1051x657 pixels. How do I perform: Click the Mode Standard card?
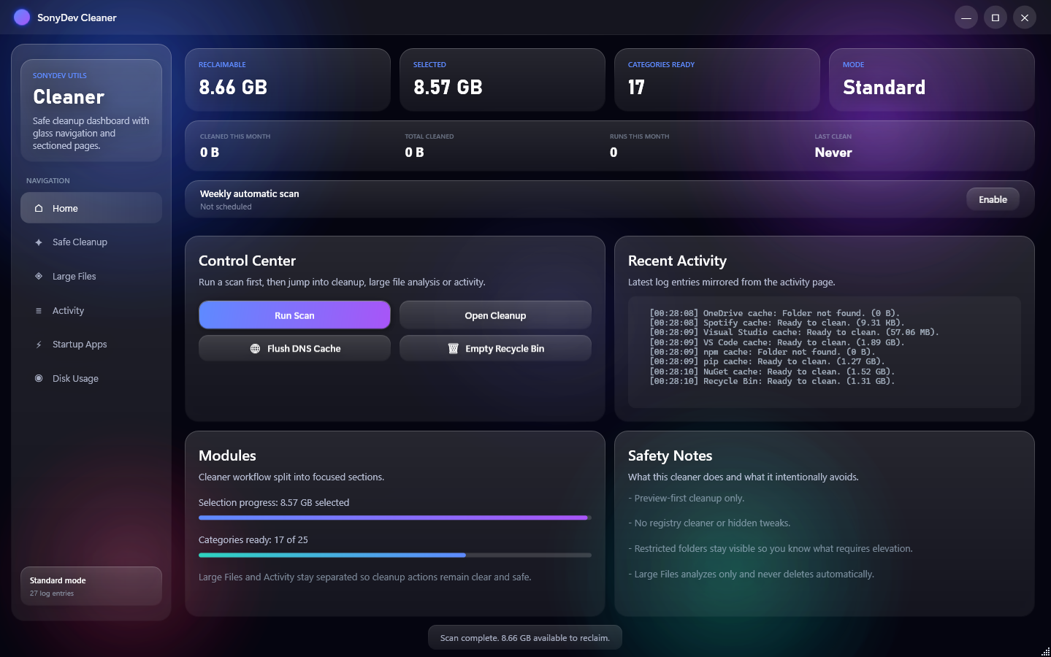(932, 80)
